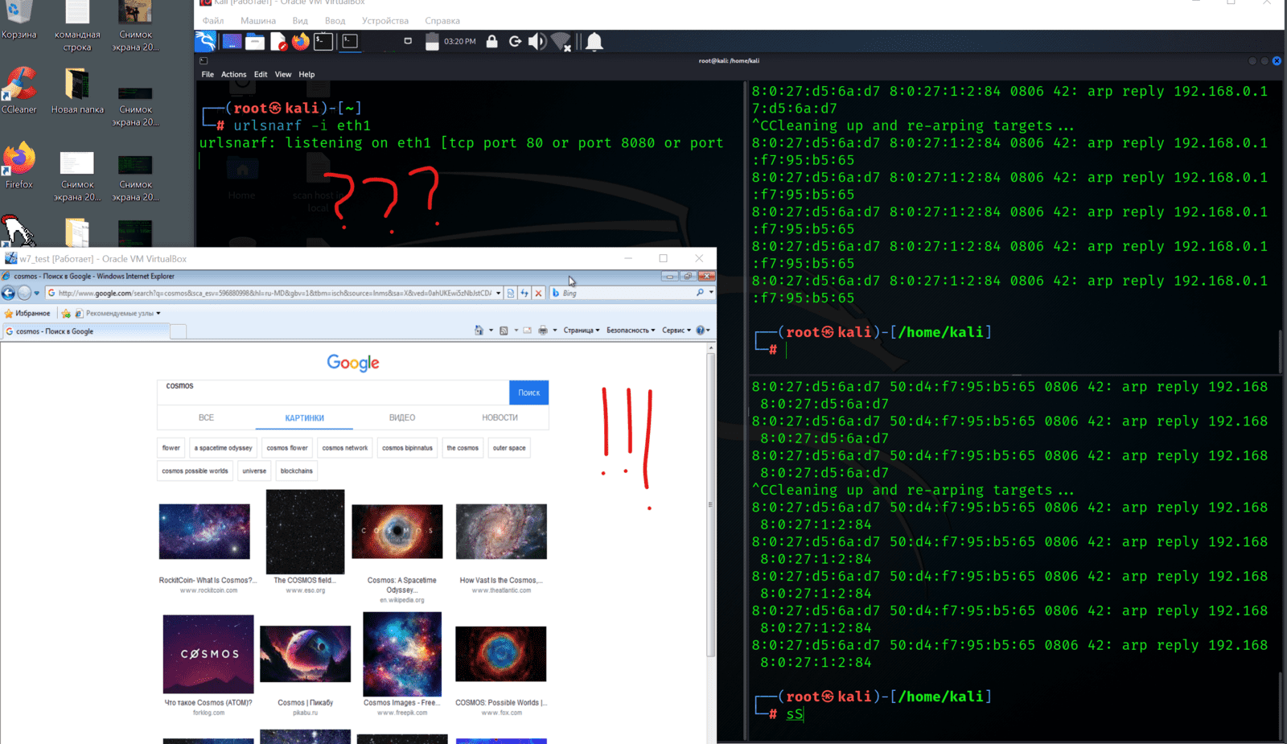Open the address bar history dropdown arrow

click(x=499, y=294)
